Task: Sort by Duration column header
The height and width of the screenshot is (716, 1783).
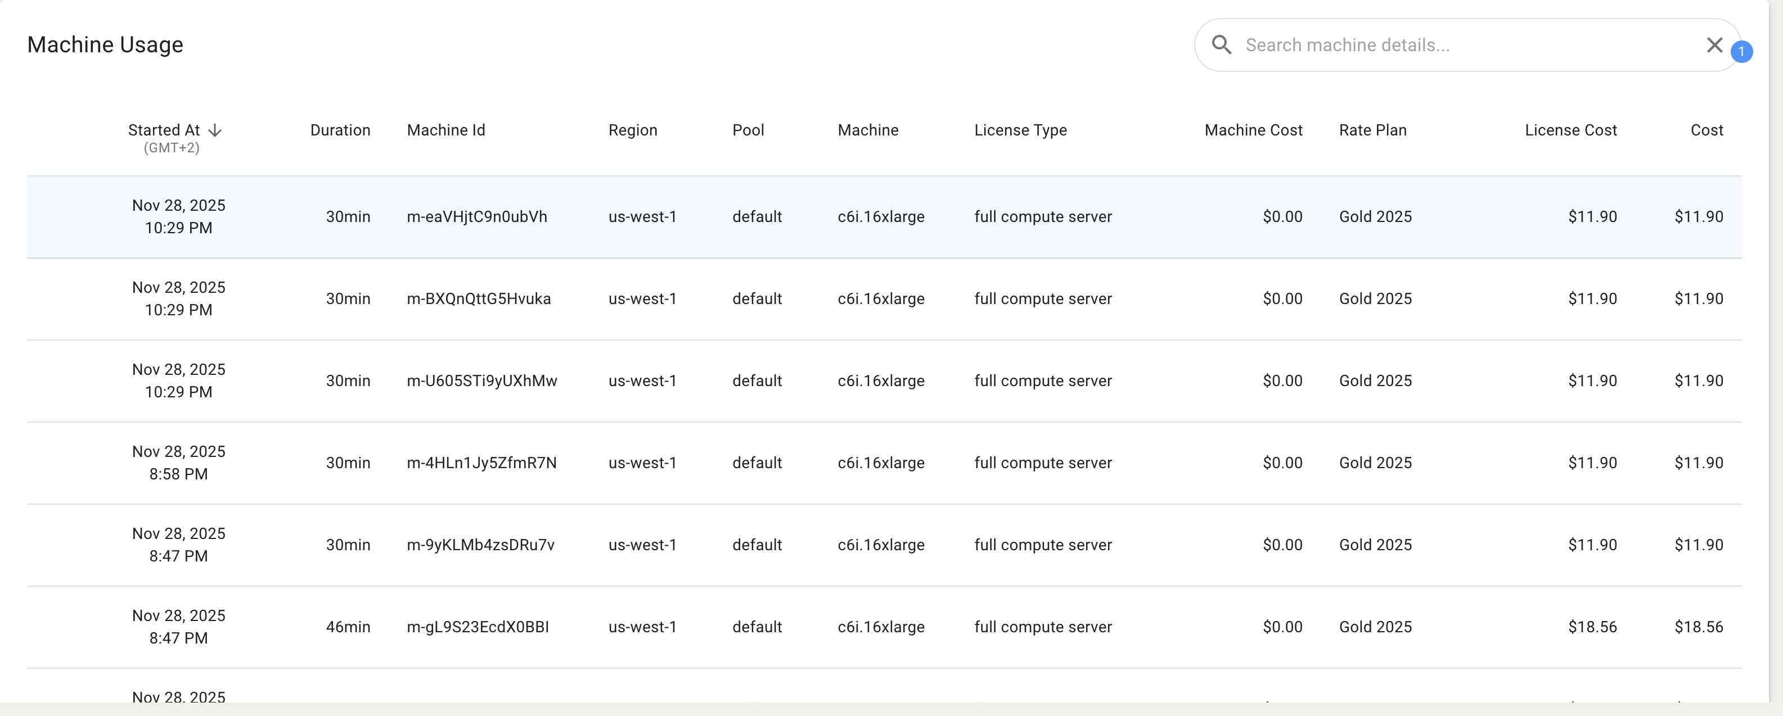Action: [340, 130]
